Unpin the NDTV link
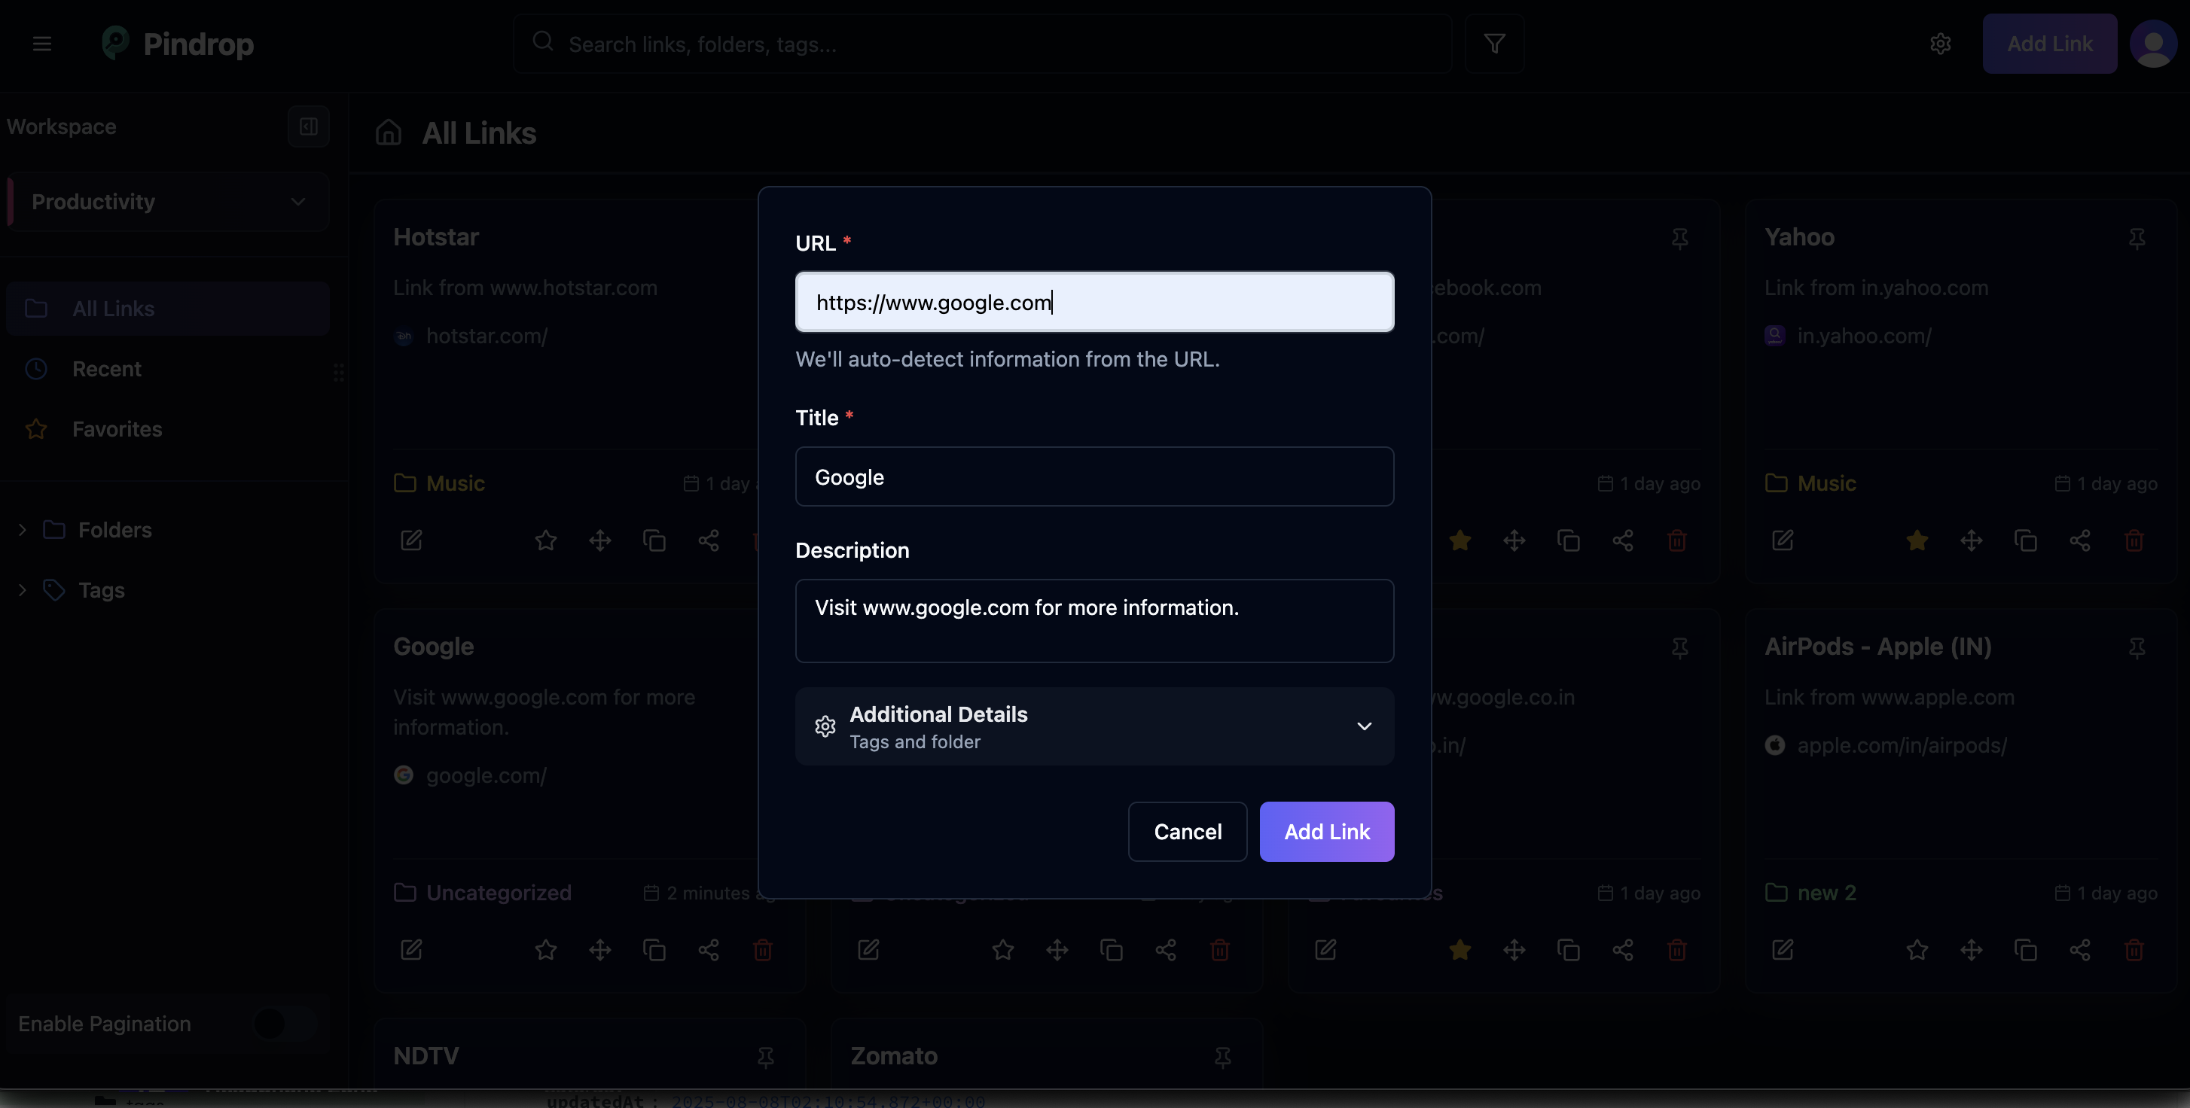The image size is (2190, 1108). click(765, 1058)
